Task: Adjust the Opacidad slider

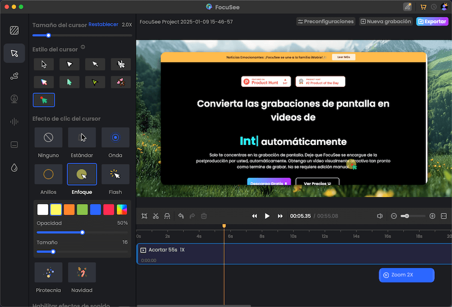Action: tap(82, 233)
